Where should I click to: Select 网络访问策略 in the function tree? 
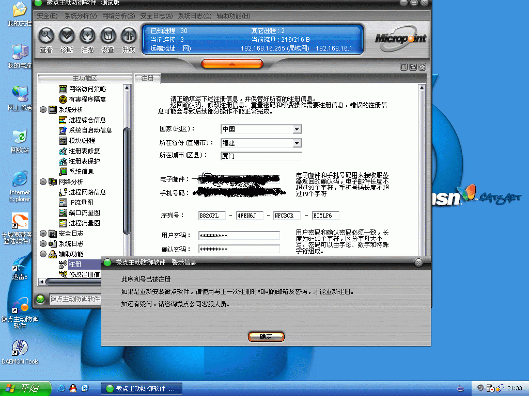pos(83,89)
